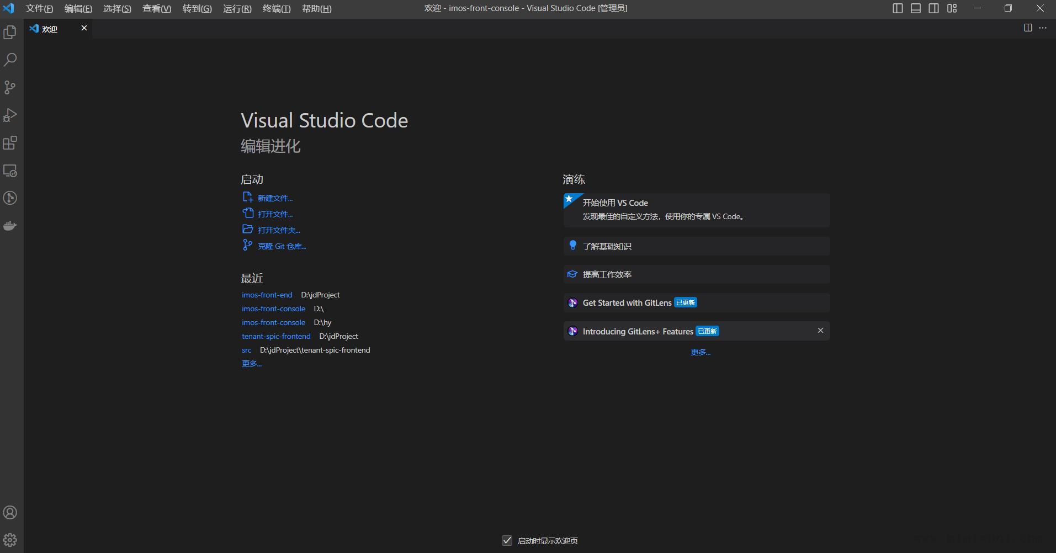
Task: Open the 帮助(H) menu
Action: [x=317, y=9]
